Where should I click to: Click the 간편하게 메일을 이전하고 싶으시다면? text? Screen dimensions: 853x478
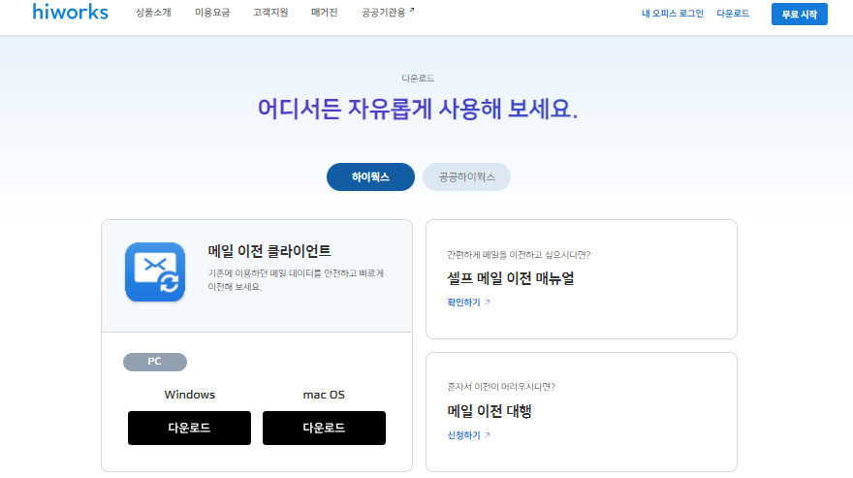point(519,255)
